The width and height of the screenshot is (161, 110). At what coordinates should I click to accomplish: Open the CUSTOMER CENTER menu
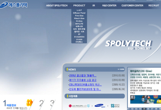[x=132, y=6]
